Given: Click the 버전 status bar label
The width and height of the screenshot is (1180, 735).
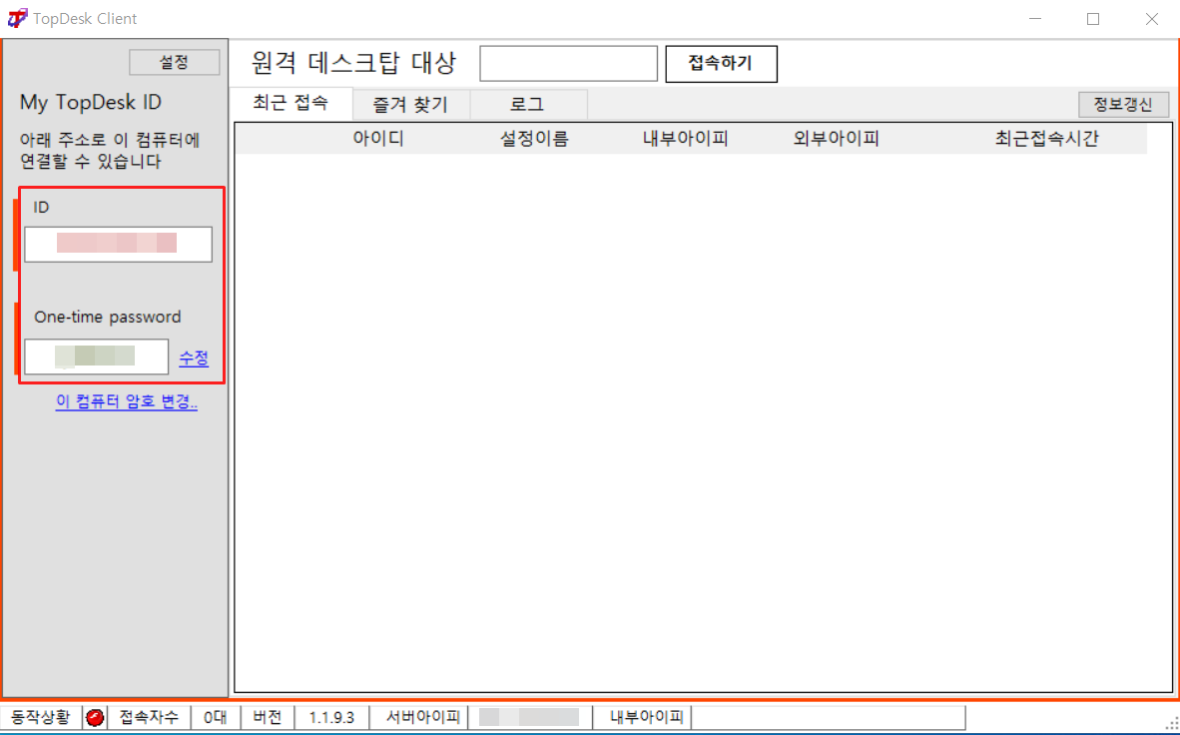Looking at the screenshot, I should (268, 717).
